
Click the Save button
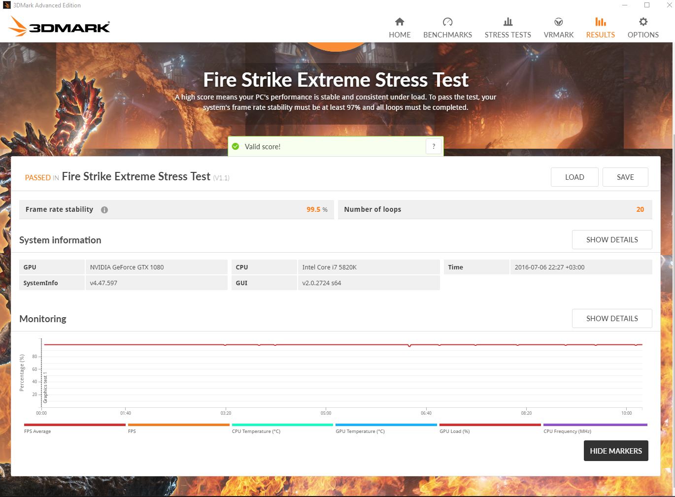click(x=625, y=177)
